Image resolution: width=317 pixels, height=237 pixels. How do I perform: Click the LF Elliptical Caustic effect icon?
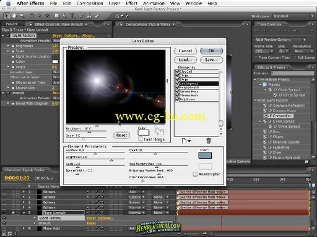[265, 142]
